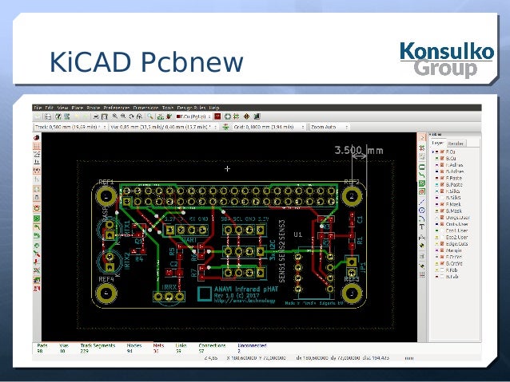Screen dimensions: 510x382
Task: Open the Zoom Auto dropdown
Action: pos(329,127)
